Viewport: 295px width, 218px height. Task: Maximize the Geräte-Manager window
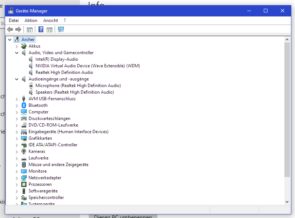pyautogui.click(x=265, y=11)
